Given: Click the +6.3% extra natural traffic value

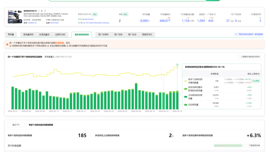Looking at the screenshot, I should click(x=254, y=136).
